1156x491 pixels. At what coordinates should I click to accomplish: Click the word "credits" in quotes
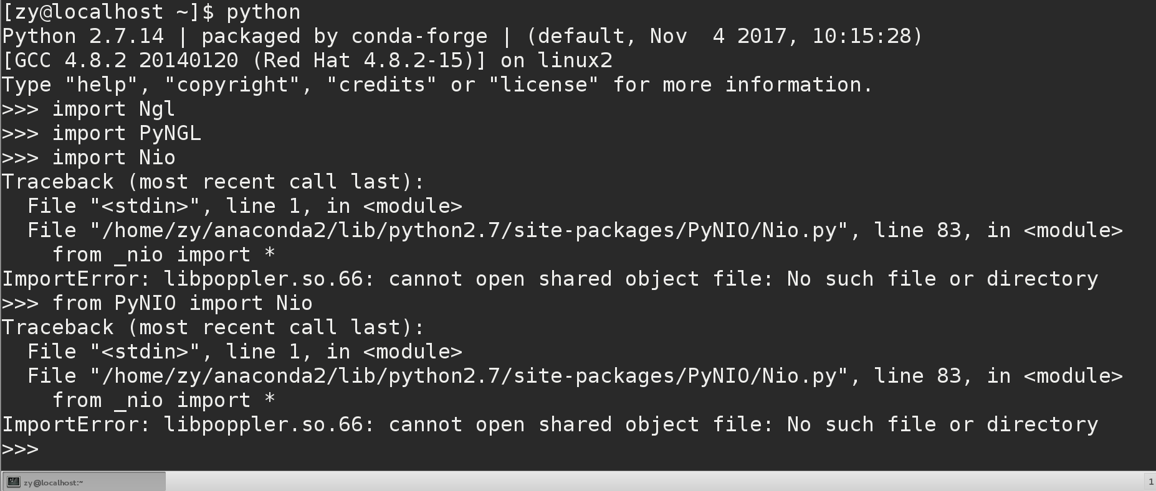(381, 85)
